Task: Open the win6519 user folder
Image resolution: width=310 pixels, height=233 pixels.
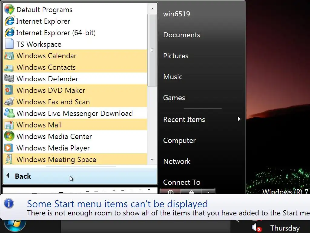Action: pos(176,14)
